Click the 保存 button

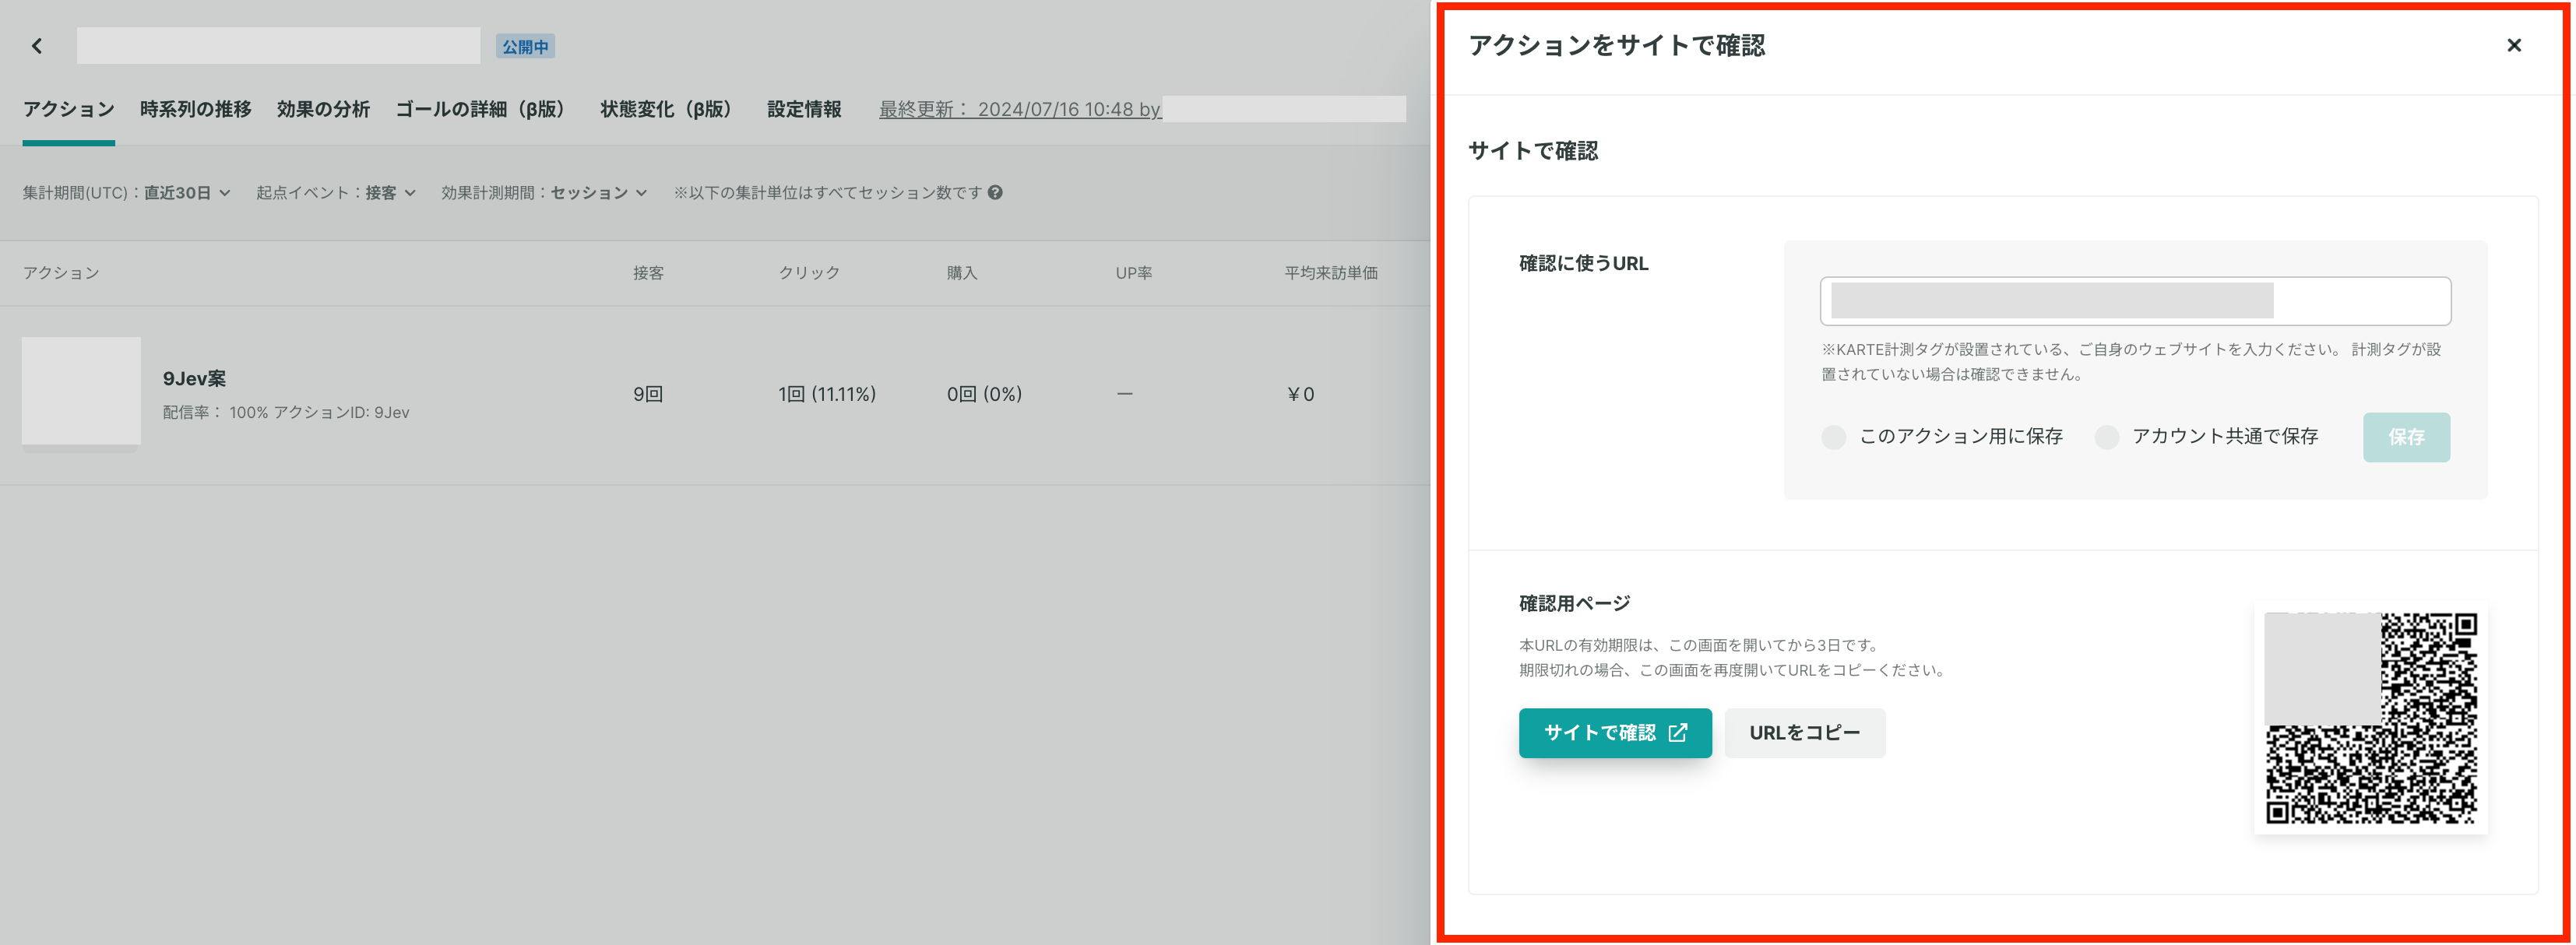[2406, 437]
